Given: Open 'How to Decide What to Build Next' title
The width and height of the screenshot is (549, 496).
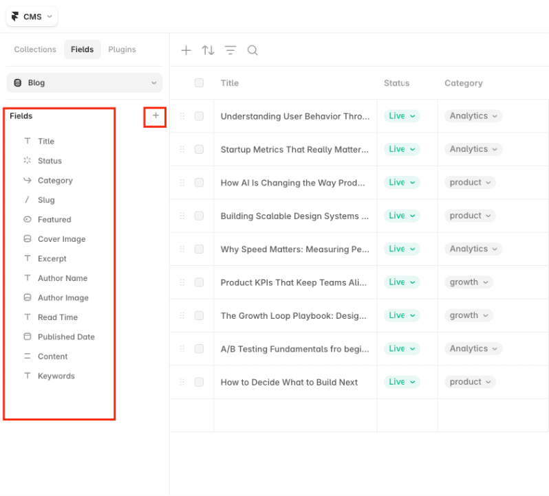Looking at the screenshot, I should point(289,382).
